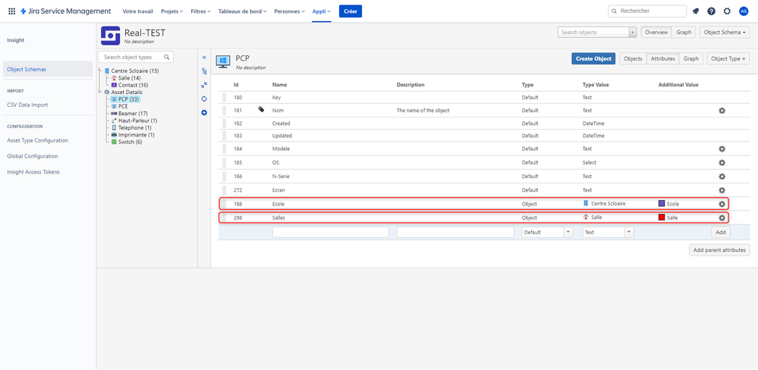
Task: Select Centre Scloaire (15) in the tree
Action: click(135, 71)
